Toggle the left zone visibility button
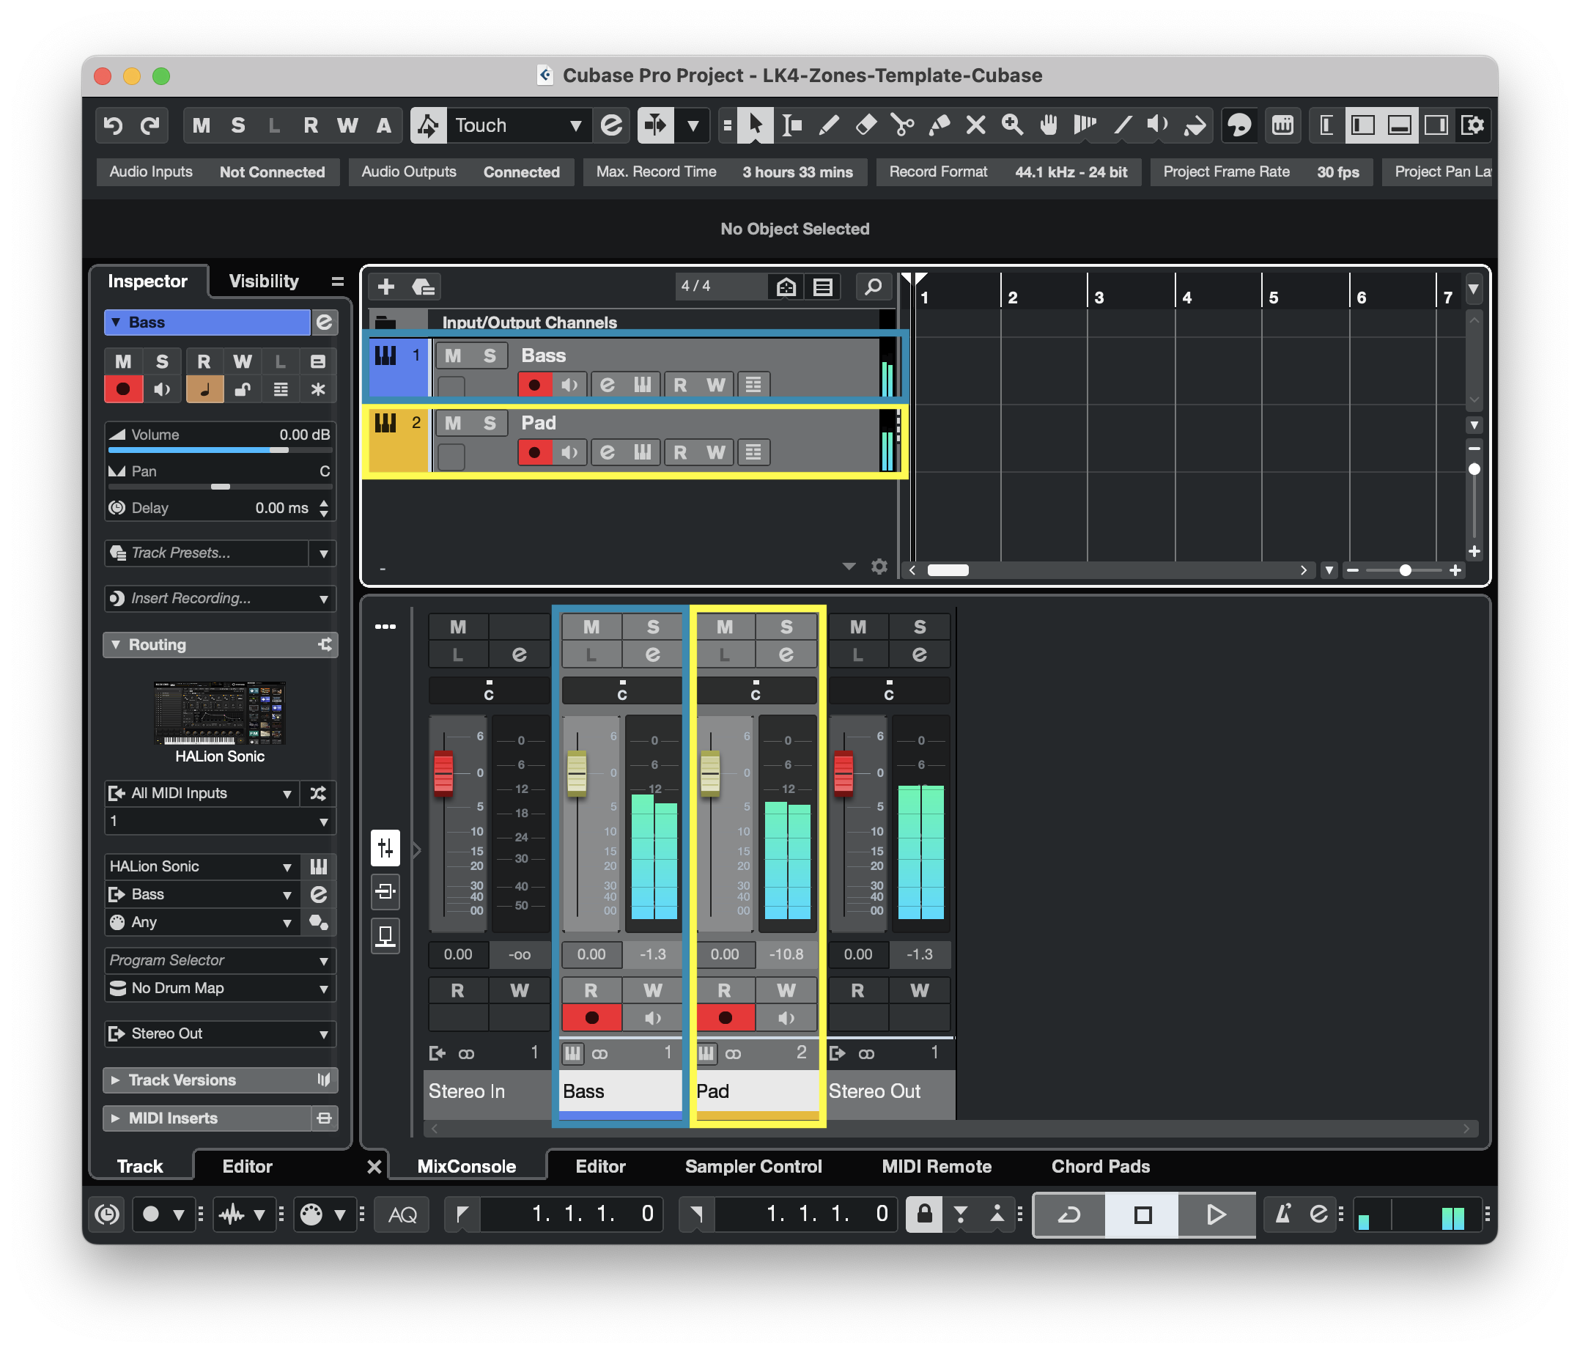The image size is (1580, 1353). coord(1362,125)
